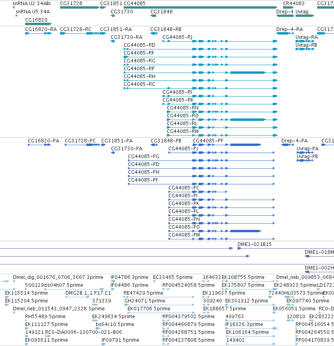
Task: Click EST DMG2B.1_1.P17.C1
Action: 77,297
